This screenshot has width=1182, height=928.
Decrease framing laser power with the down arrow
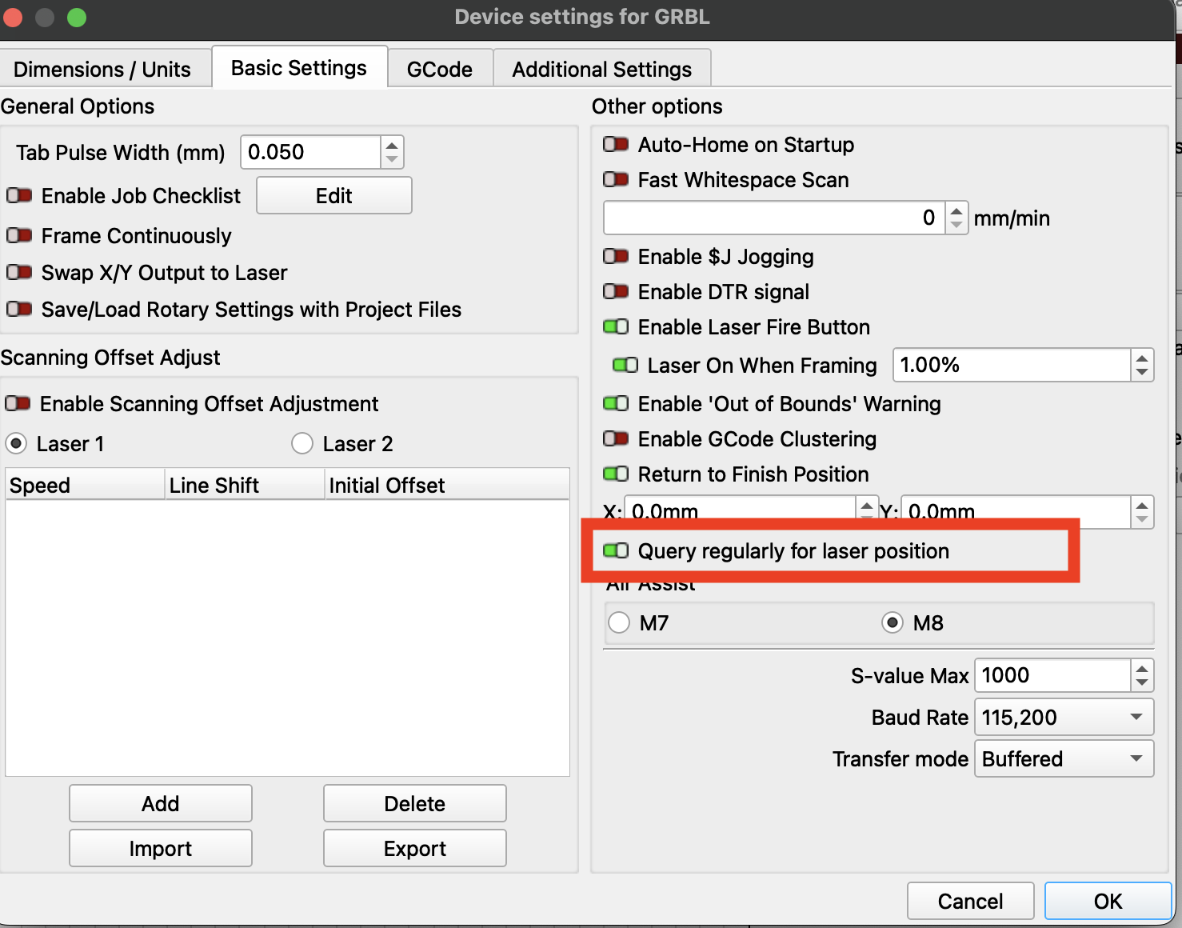click(1142, 372)
